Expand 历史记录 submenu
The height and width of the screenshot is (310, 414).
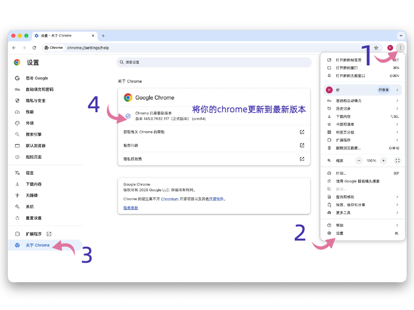pyautogui.click(x=363, y=109)
